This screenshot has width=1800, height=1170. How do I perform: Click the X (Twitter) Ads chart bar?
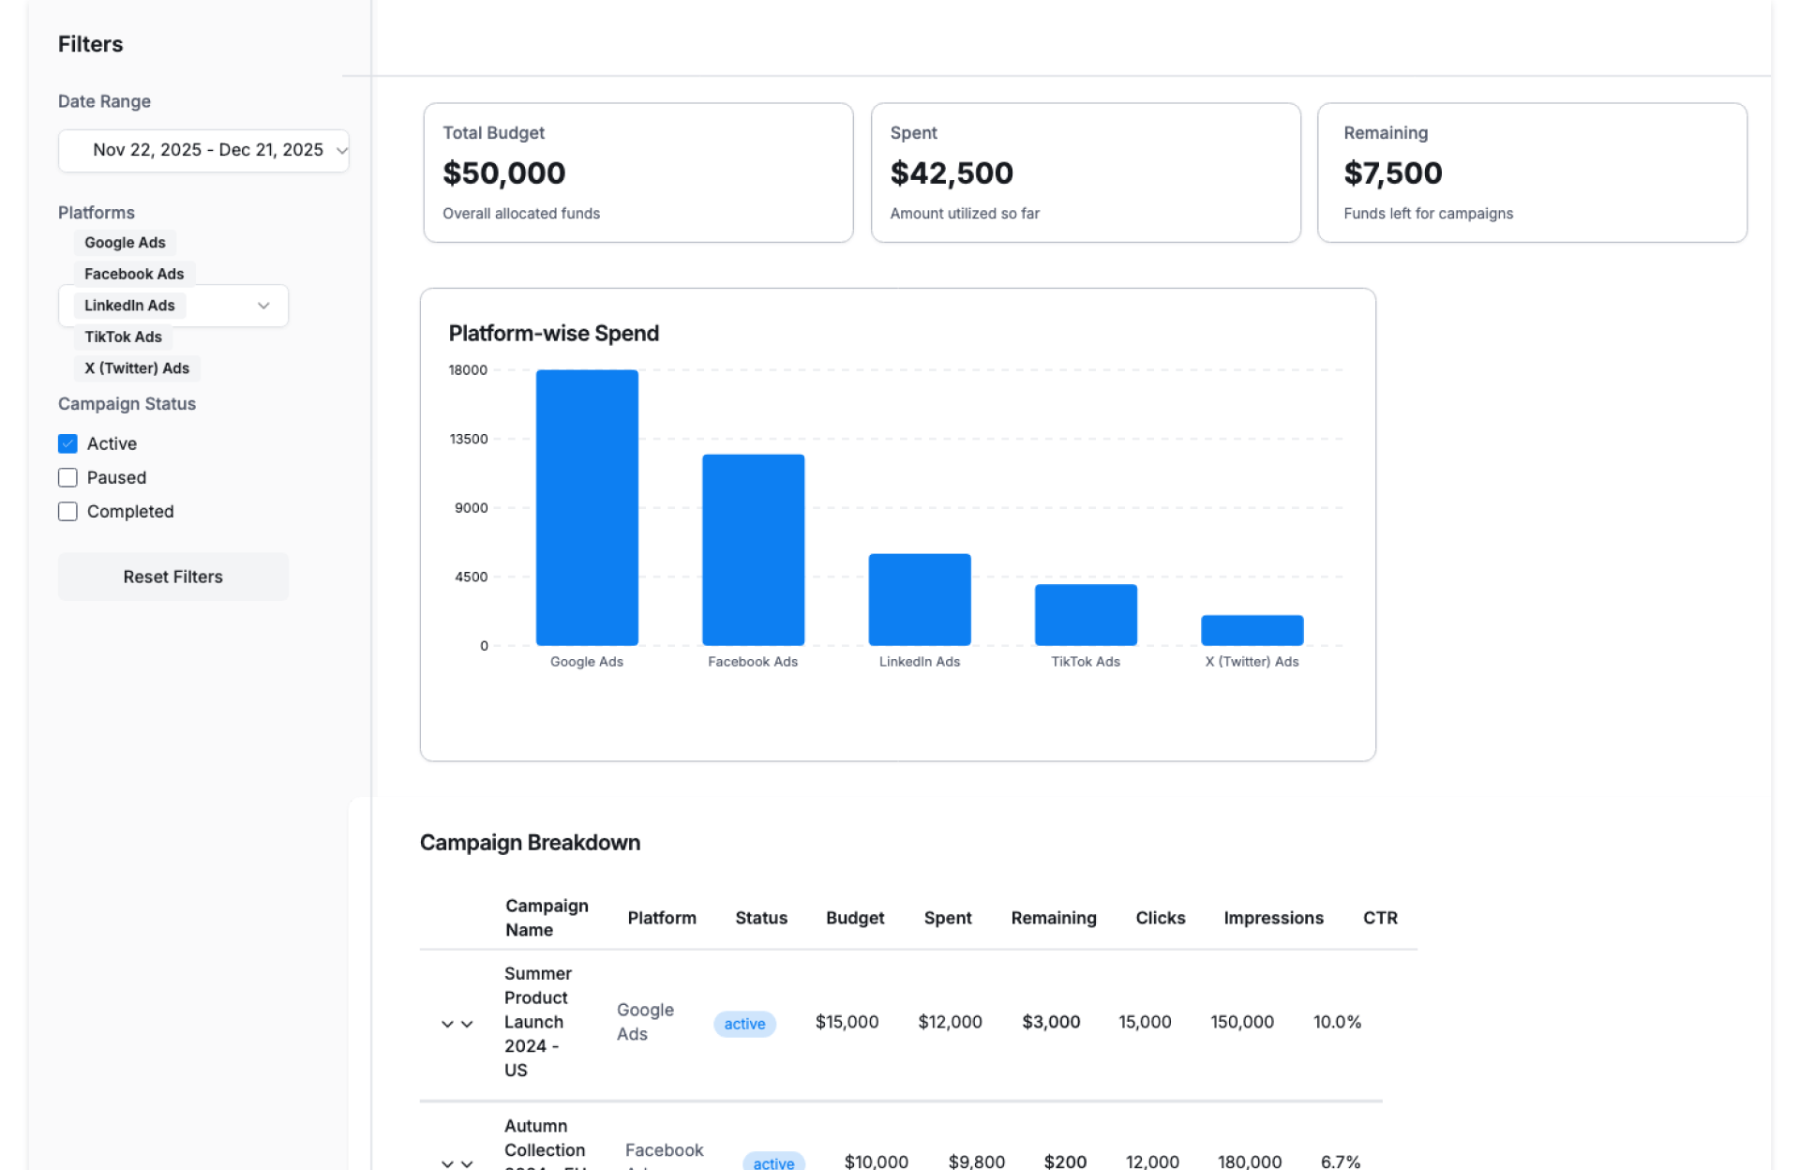pyautogui.click(x=1252, y=630)
